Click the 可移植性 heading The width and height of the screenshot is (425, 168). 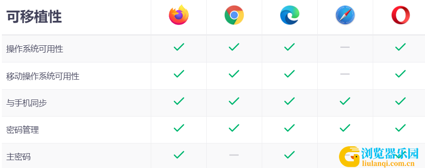pos(34,17)
